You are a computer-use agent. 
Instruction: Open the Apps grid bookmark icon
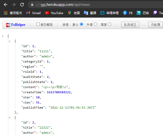pyautogui.click(x=6, y=13)
